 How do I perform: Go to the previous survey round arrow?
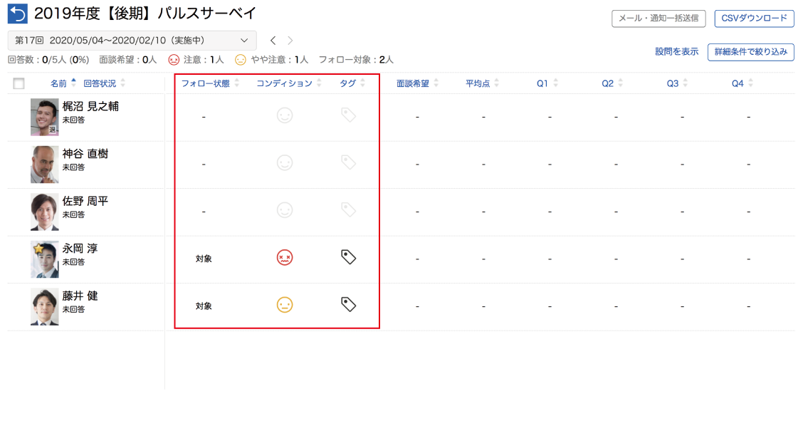point(273,41)
